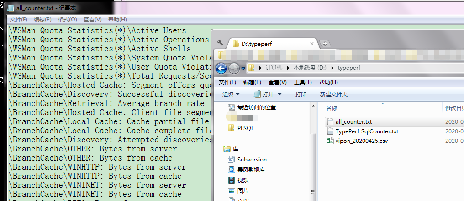The image size is (464, 201).
Task: Click the 打印 toolbar button
Action: click(301, 94)
